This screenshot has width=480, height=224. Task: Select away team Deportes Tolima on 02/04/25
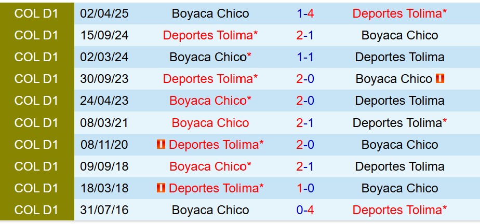click(x=399, y=13)
